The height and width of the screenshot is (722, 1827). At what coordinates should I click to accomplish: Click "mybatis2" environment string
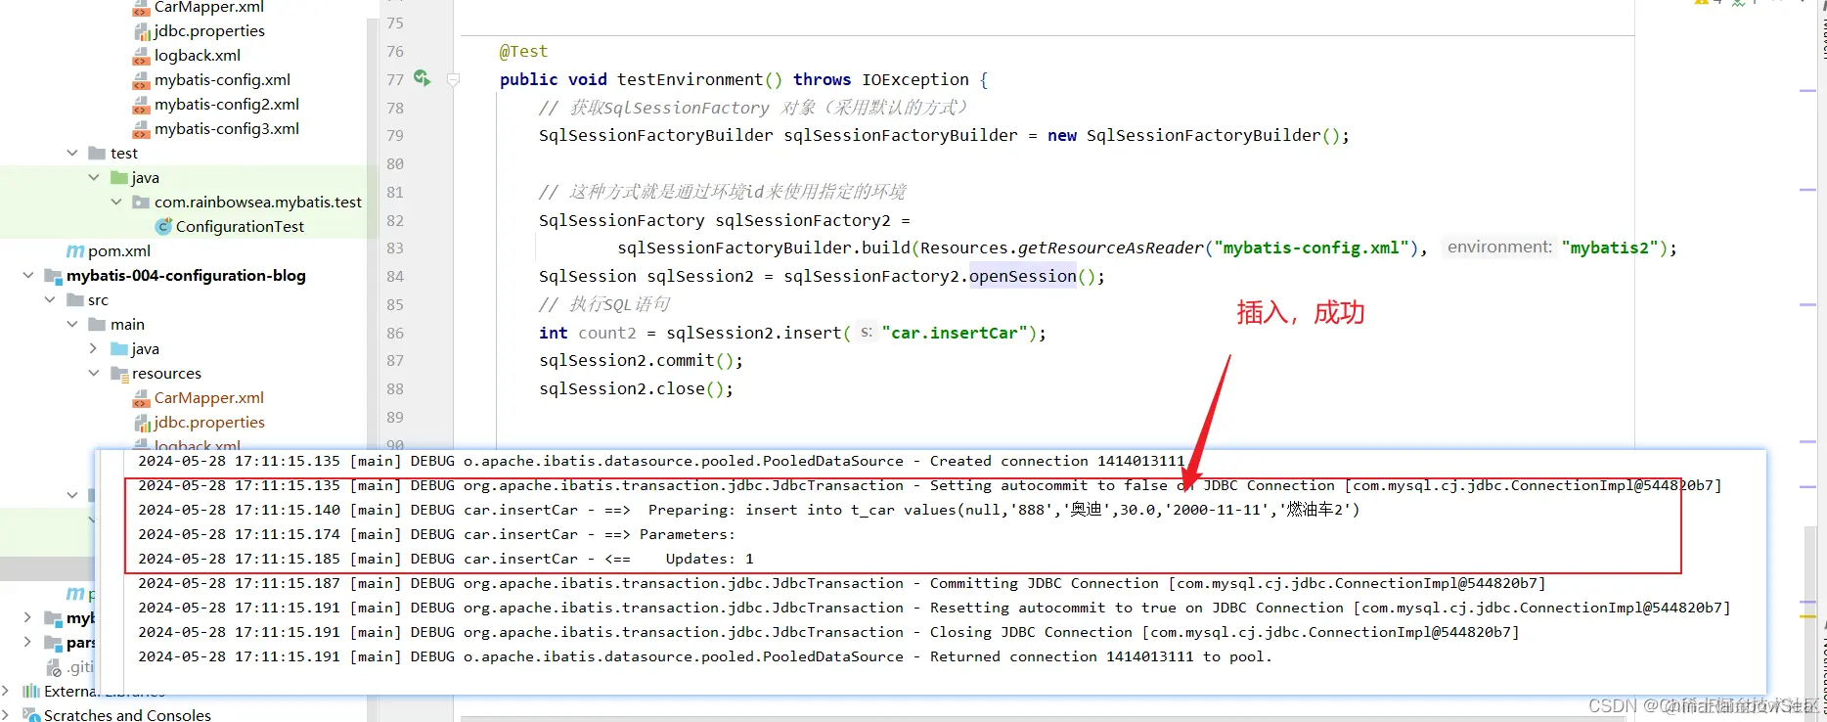(1609, 248)
